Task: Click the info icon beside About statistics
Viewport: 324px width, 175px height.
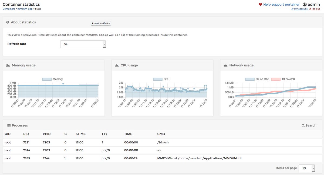Action: point(8,22)
